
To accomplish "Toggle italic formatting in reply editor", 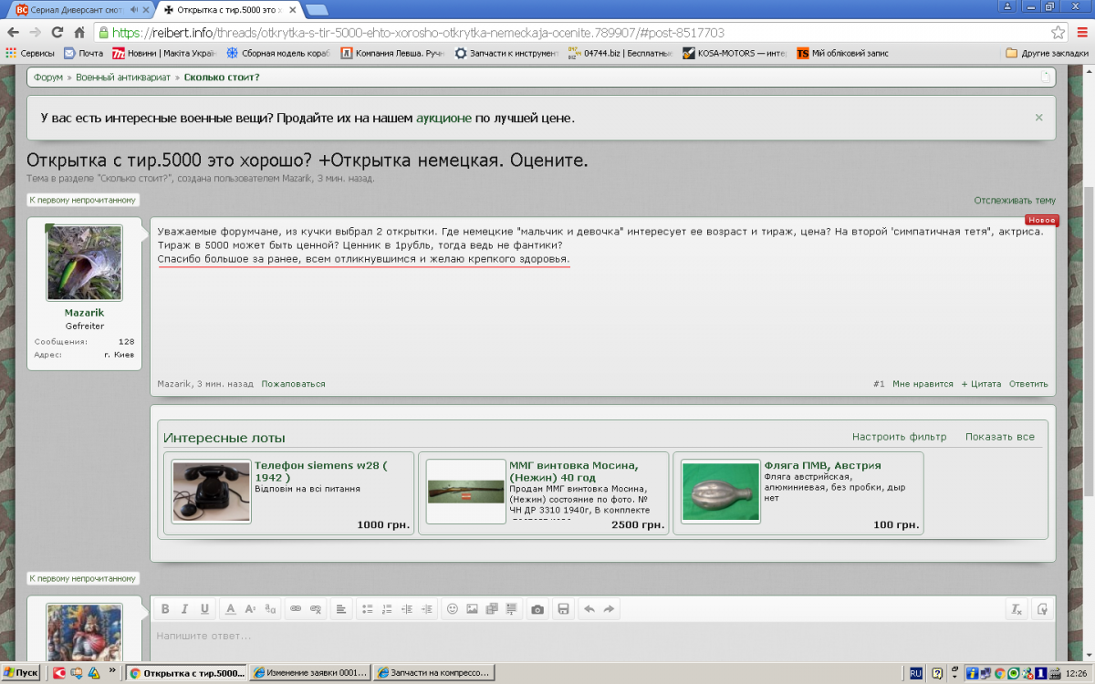I will [184, 609].
